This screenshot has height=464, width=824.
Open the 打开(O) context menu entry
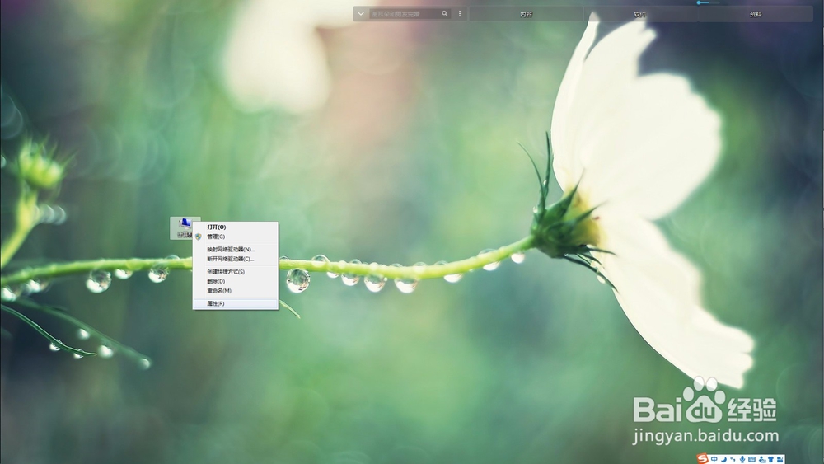[236, 227]
